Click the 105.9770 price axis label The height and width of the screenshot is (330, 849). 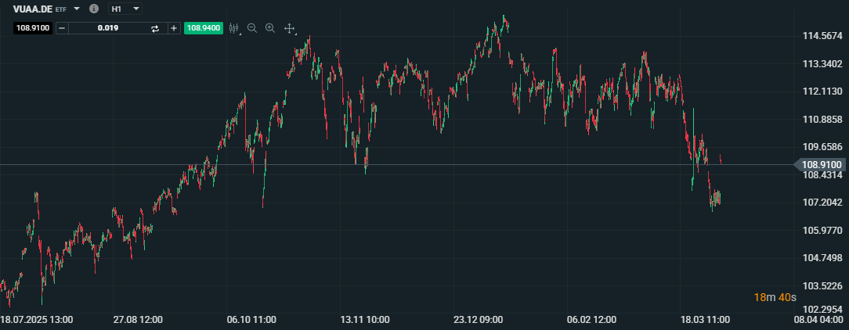coord(822,230)
